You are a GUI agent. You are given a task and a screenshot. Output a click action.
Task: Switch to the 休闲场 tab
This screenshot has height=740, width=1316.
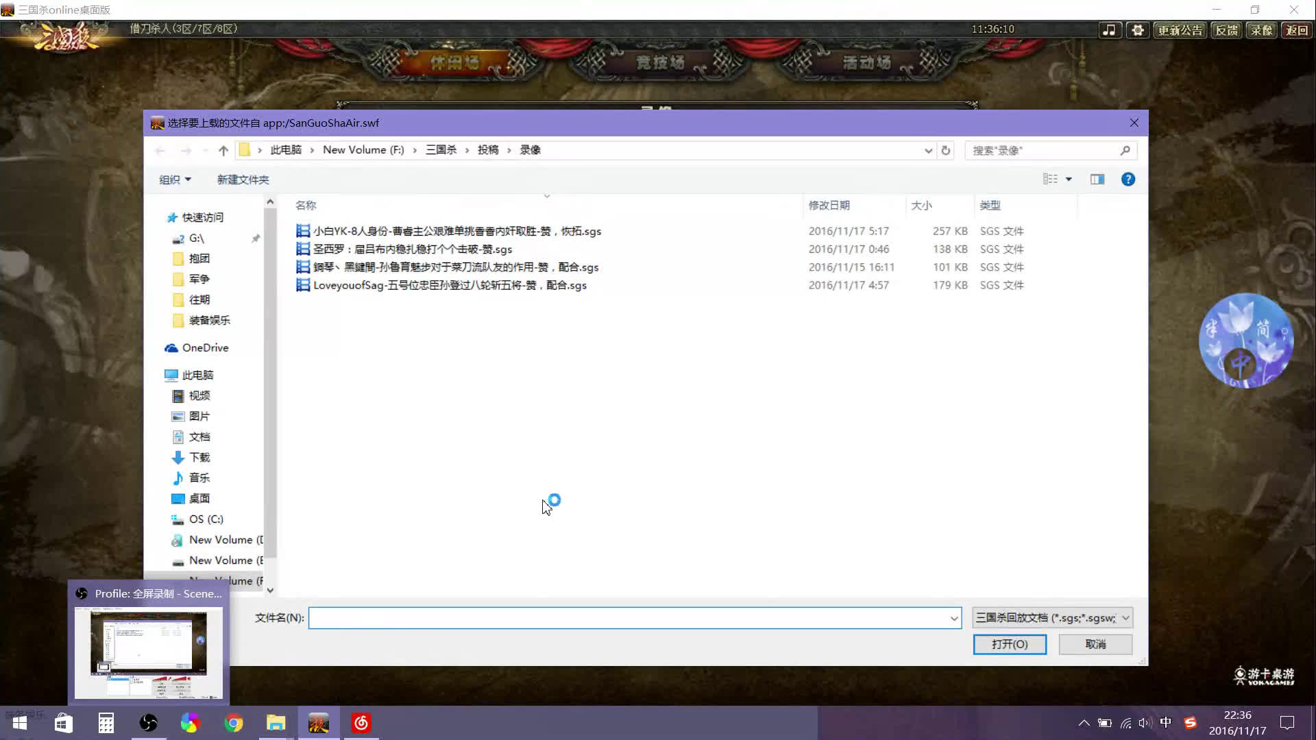455,62
